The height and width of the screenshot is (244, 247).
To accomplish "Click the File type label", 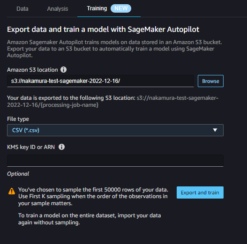I will click(18, 119).
